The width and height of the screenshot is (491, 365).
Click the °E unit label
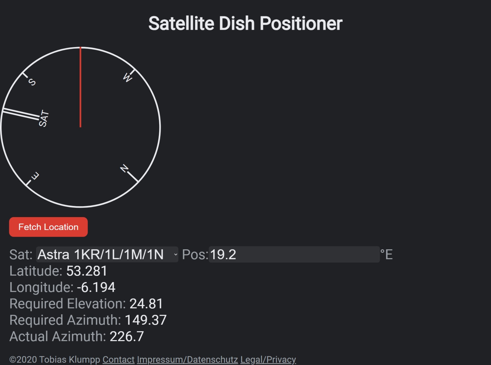[386, 255]
